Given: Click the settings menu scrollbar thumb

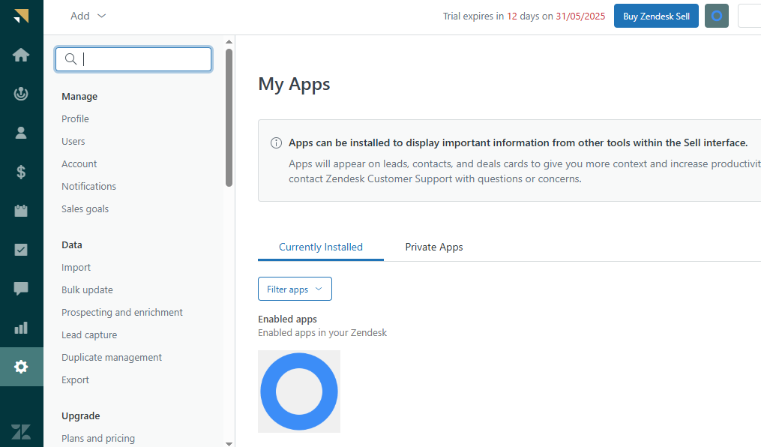Looking at the screenshot, I should pyautogui.click(x=229, y=118).
